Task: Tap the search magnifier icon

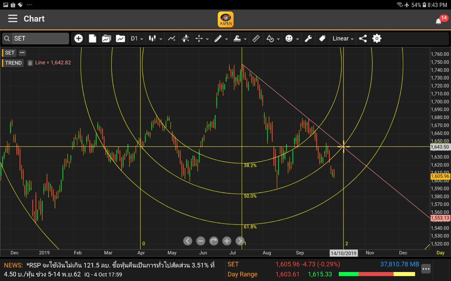Action: 7,39
